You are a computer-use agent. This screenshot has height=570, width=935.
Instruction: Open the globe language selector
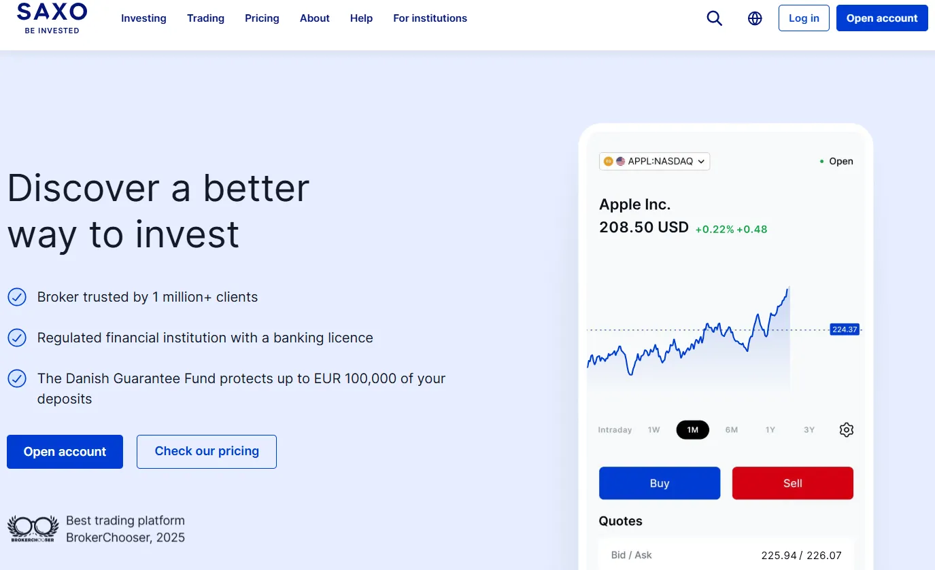pos(755,18)
